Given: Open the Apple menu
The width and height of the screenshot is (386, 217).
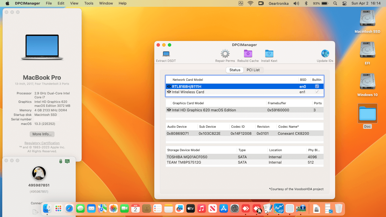Looking at the screenshot, I should pos(7,3).
